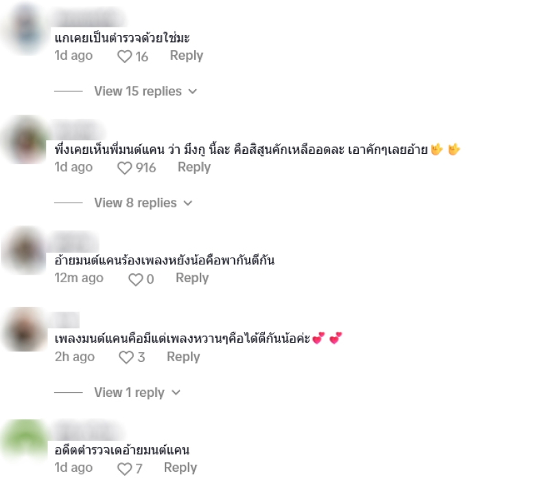Like the last comment with 7 likes
Viewport: 549px width, 491px height.
[x=124, y=469]
